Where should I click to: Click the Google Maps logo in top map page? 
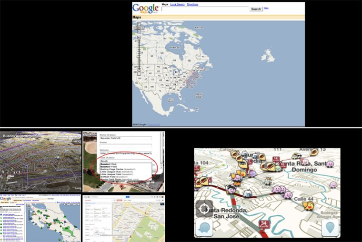(145, 9)
